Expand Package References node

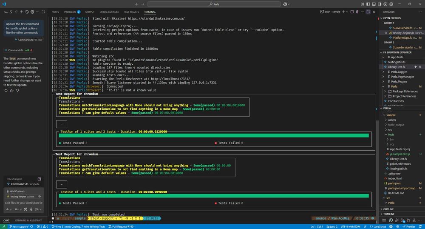[x=385, y=92]
